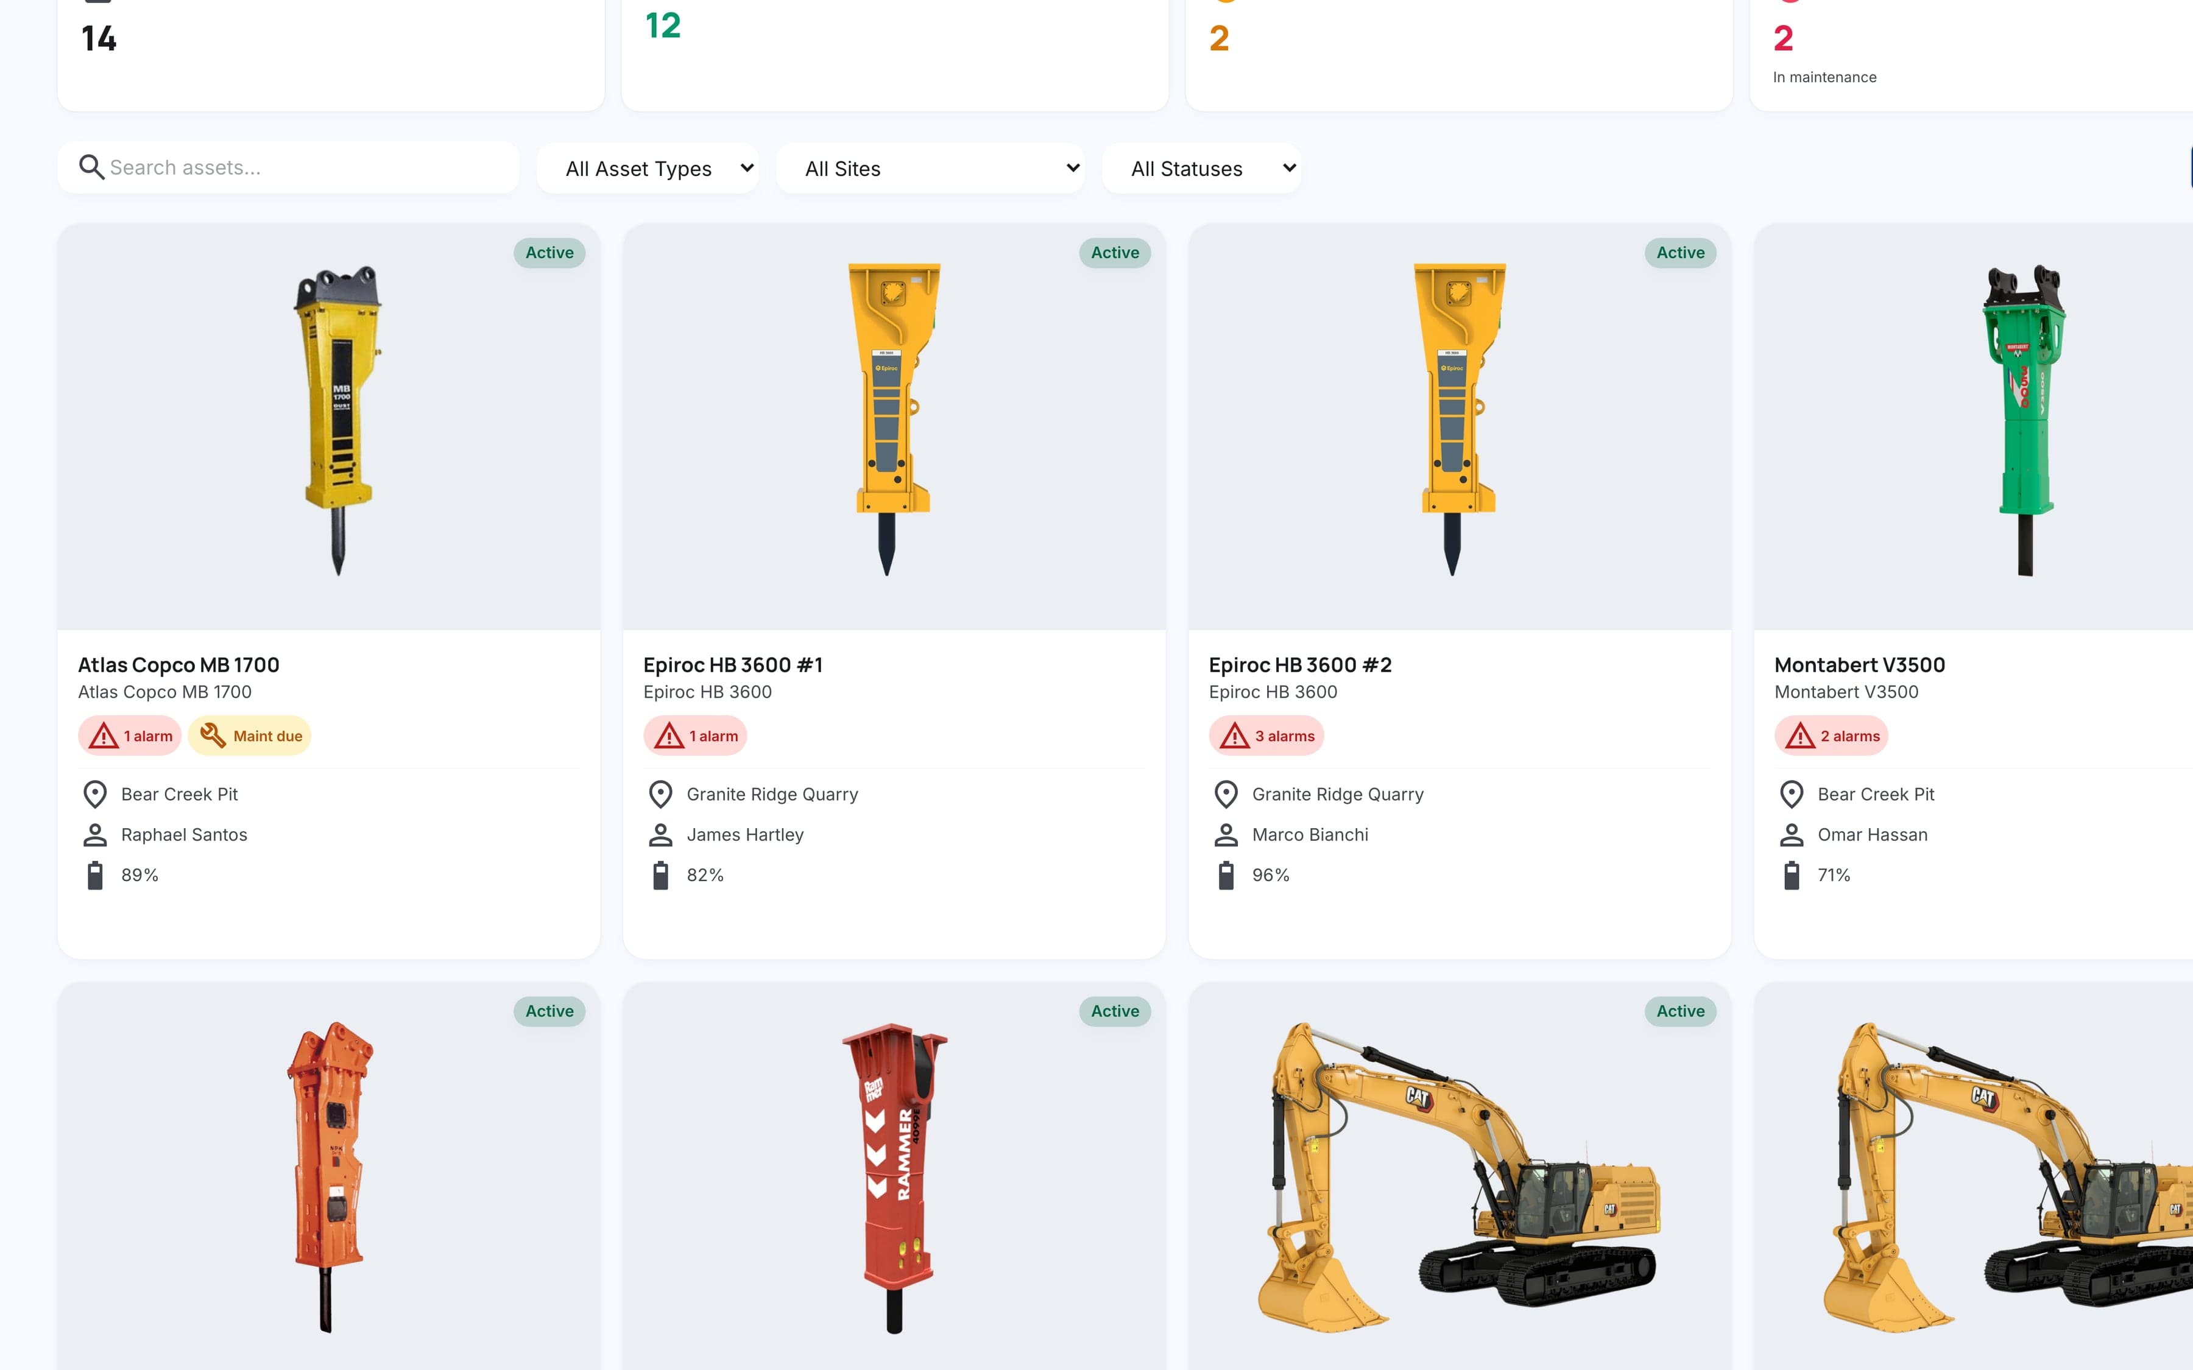Image resolution: width=2193 pixels, height=1370 pixels.
Task: Click the Atlas Copco MB 1700 card title
Action: point(178,665)
